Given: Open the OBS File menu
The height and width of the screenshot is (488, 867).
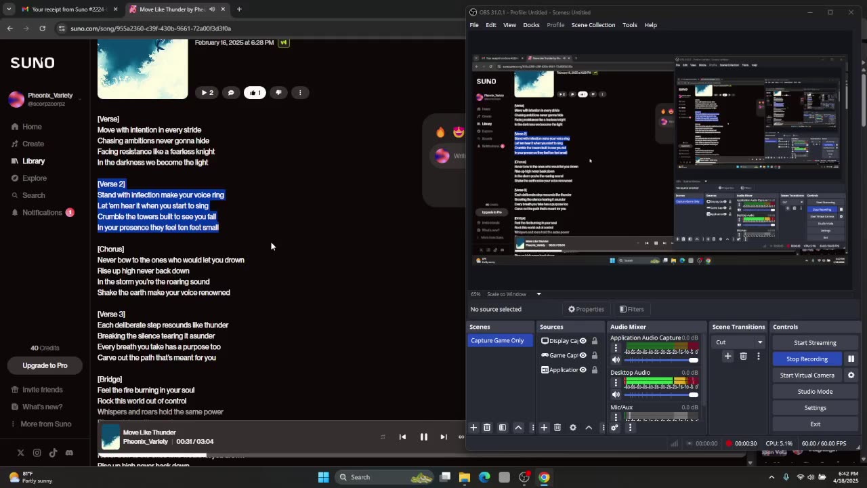Looking at the screenshot, I should point(474,25).
